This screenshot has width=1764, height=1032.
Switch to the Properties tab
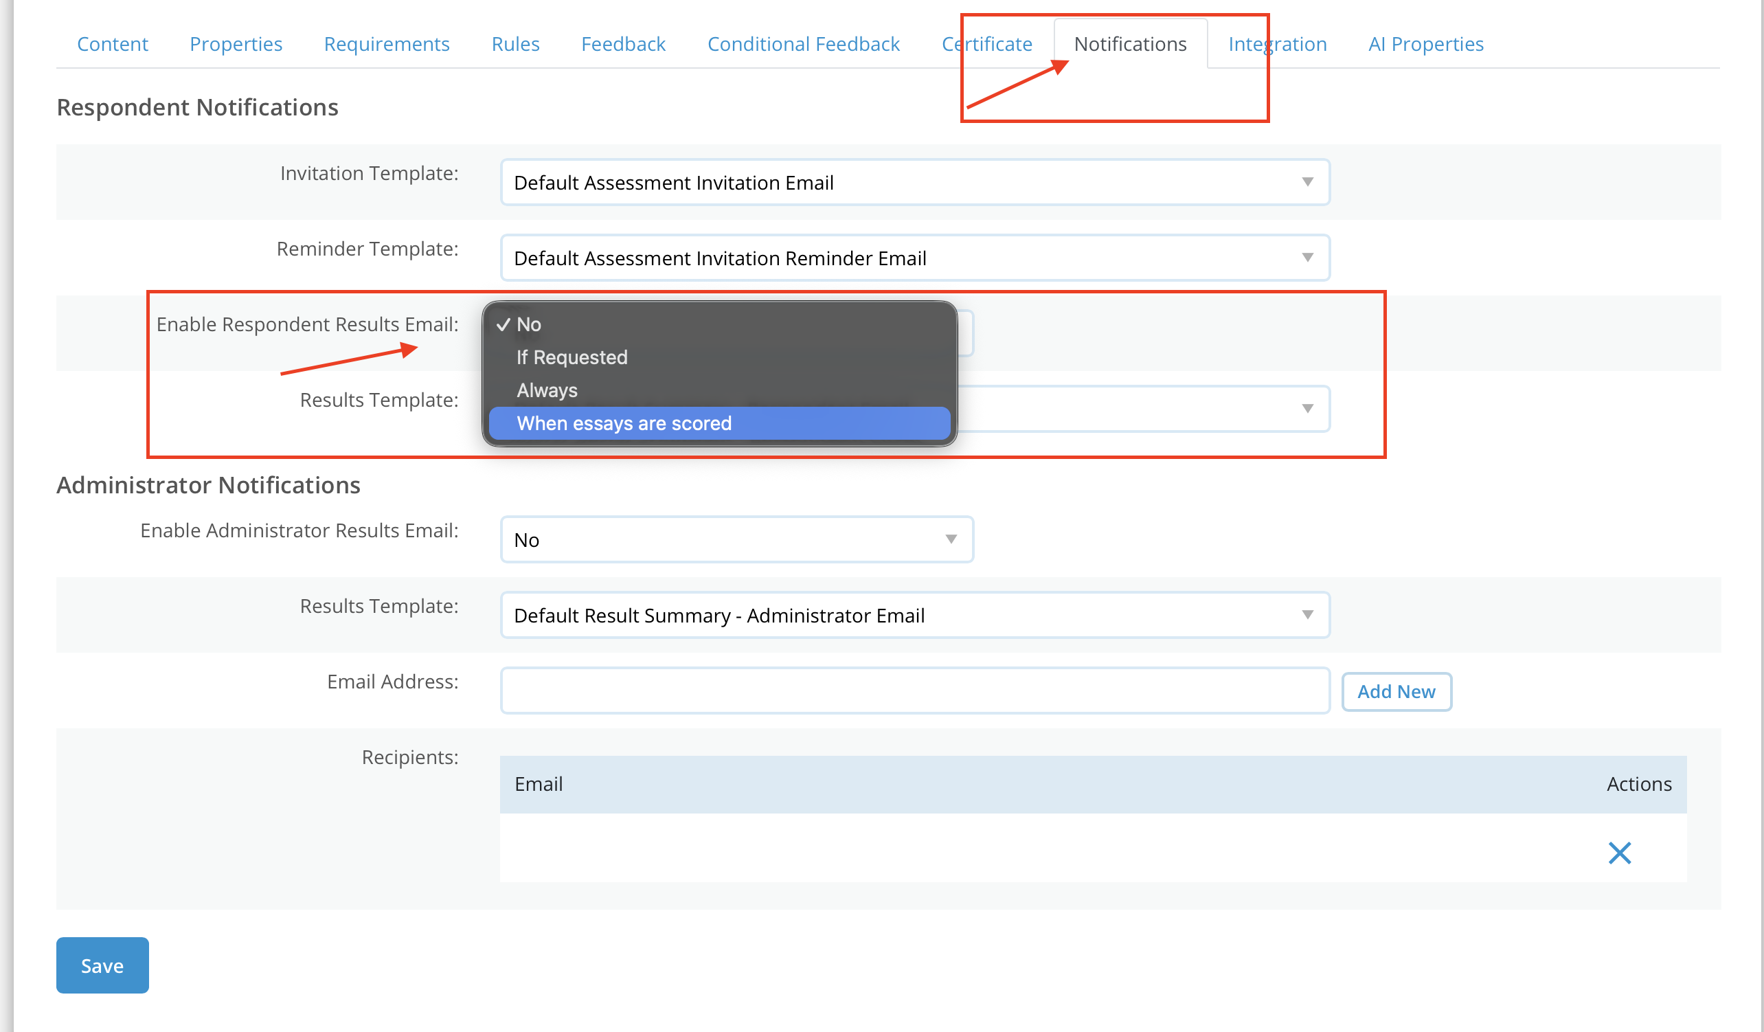[236, 44]
